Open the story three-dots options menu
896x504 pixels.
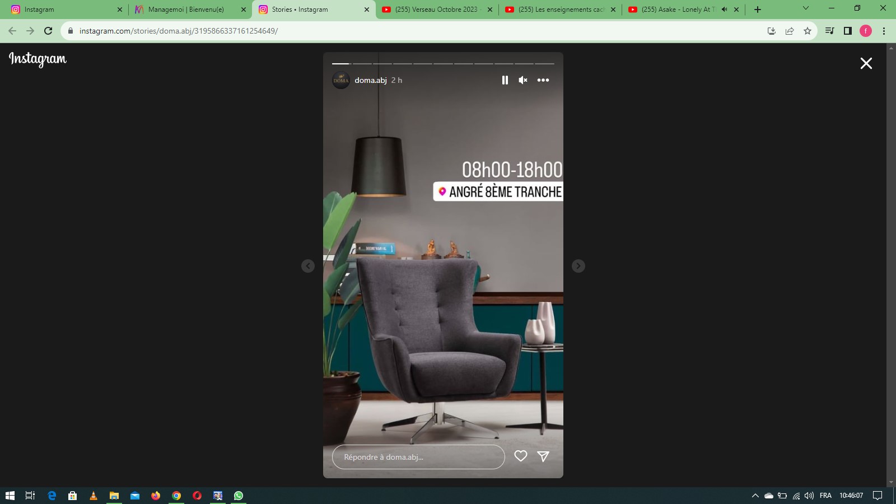(x=543, y=80)
